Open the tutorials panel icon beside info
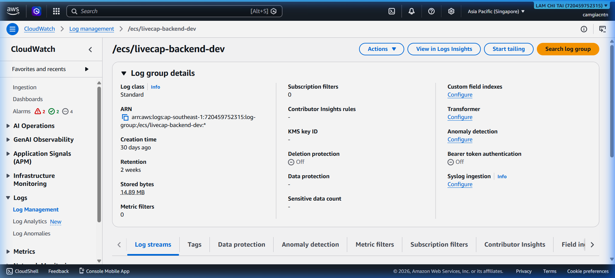Image resolution: width=615 pixels, height=278 pixels. [x=603, y=29]
